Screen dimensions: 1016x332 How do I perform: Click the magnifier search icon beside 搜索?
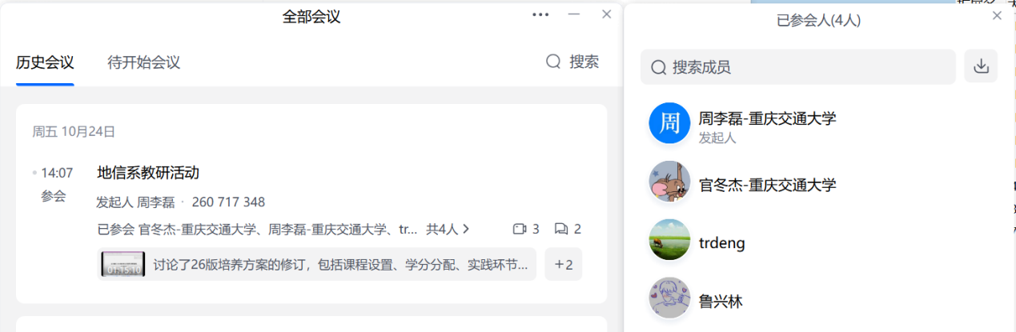pyautogui.click(x=553, y=62)
